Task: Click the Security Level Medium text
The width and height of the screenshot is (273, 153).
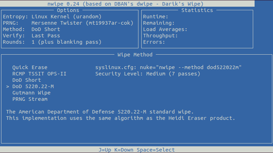Action: click(x=148, y=74)
